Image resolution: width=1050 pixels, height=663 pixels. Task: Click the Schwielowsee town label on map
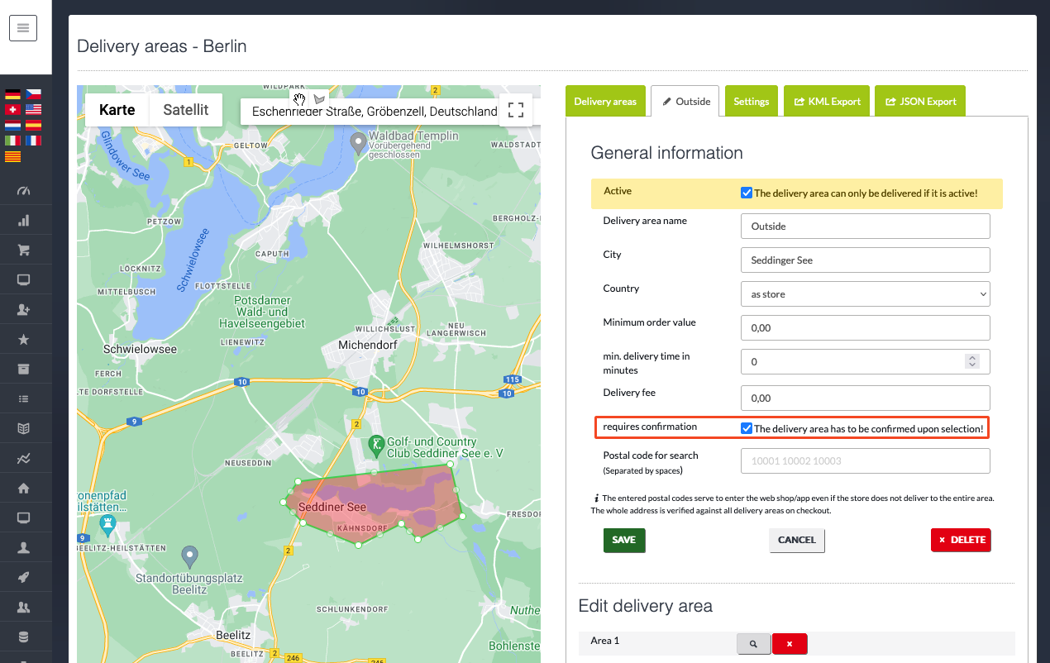click(140, 350)
